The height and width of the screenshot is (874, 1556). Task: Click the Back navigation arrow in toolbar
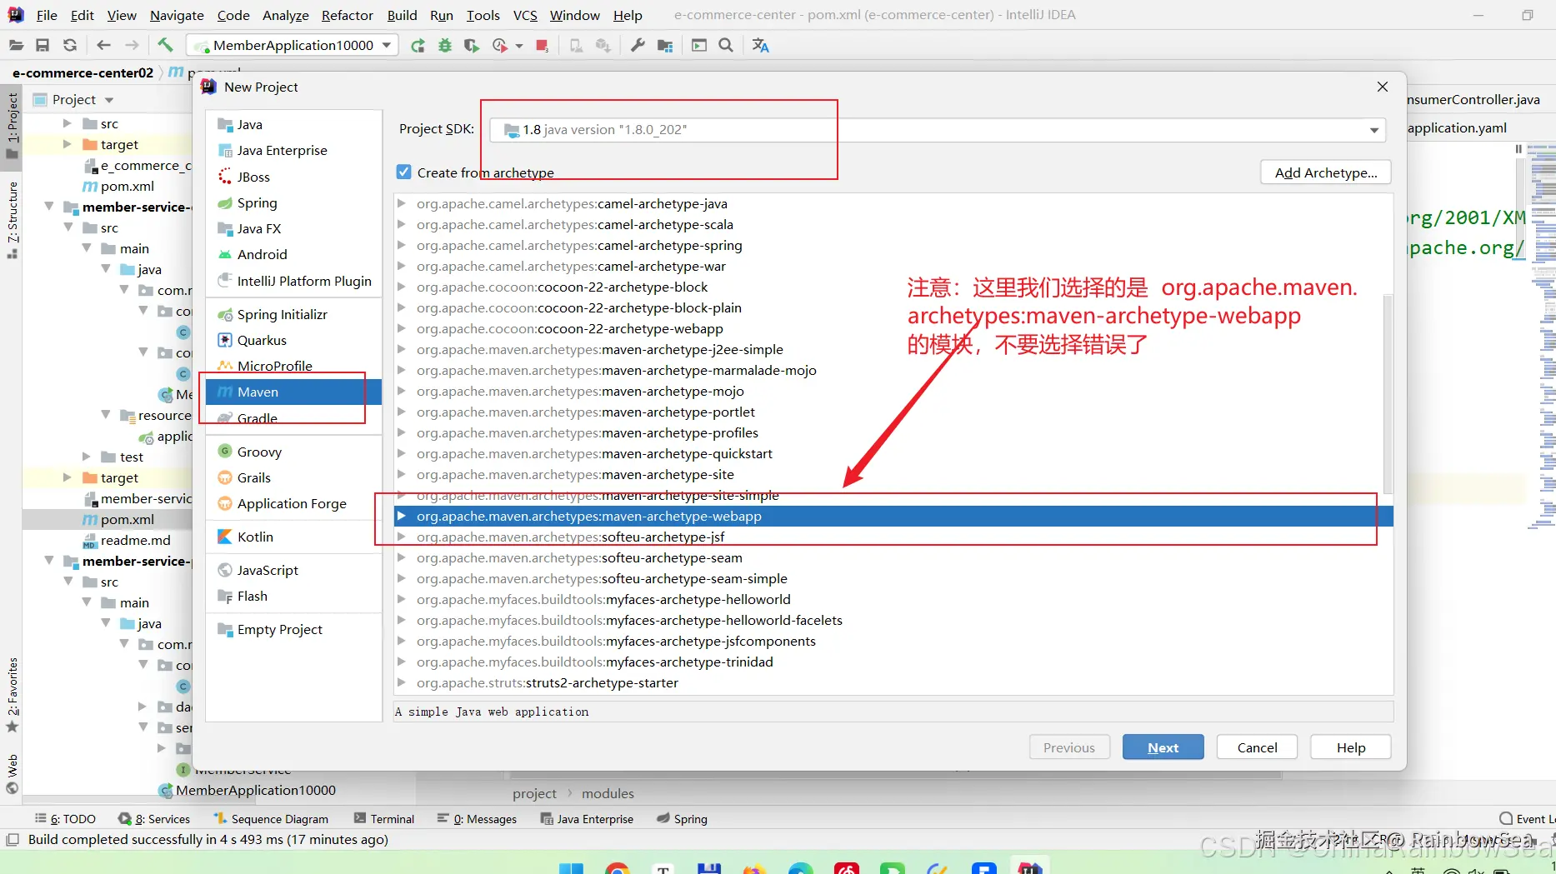point(103,45)
